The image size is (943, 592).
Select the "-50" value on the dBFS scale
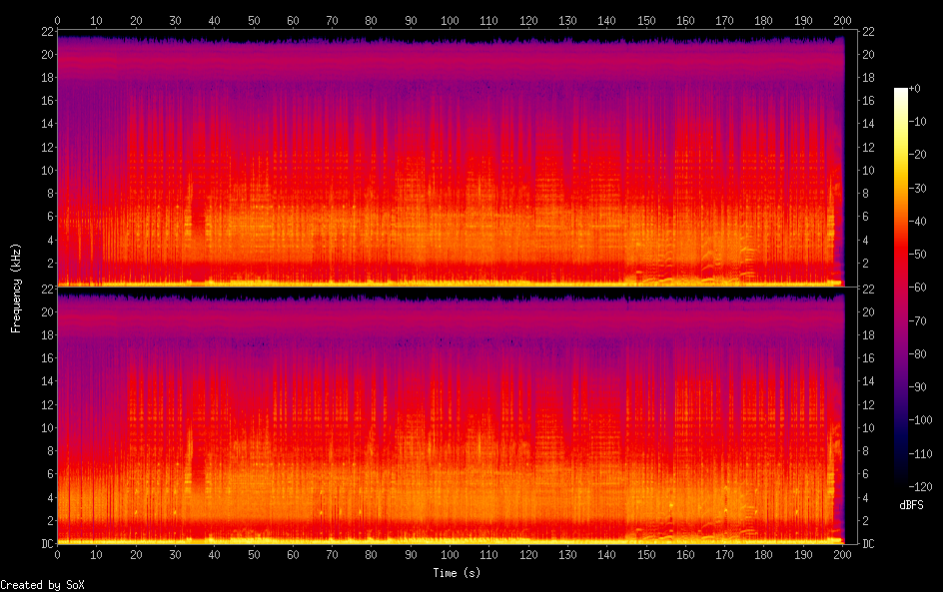click(x=917, y=255)
